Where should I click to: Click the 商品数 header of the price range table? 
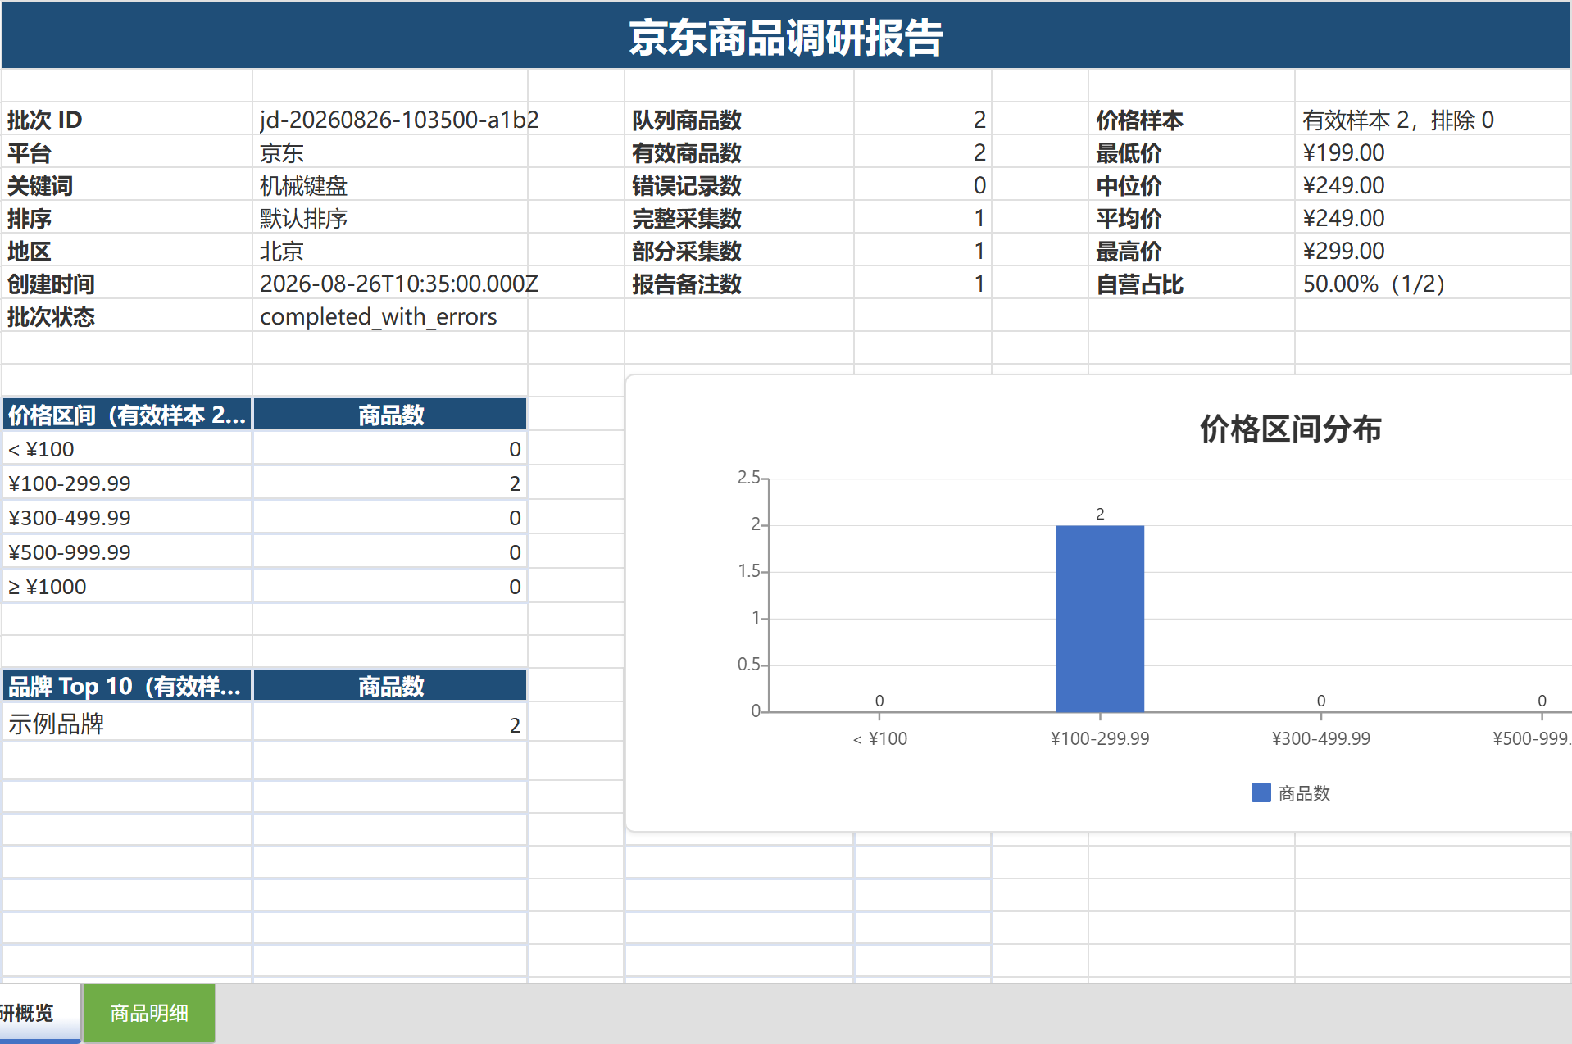[x=390, y=415]
